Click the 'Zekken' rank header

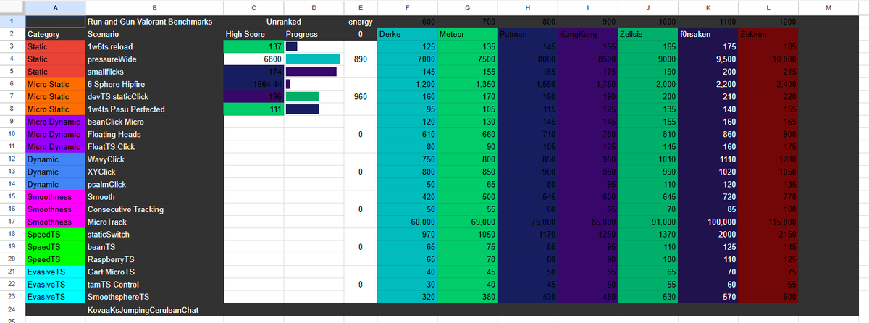click(x=768, y=34)
